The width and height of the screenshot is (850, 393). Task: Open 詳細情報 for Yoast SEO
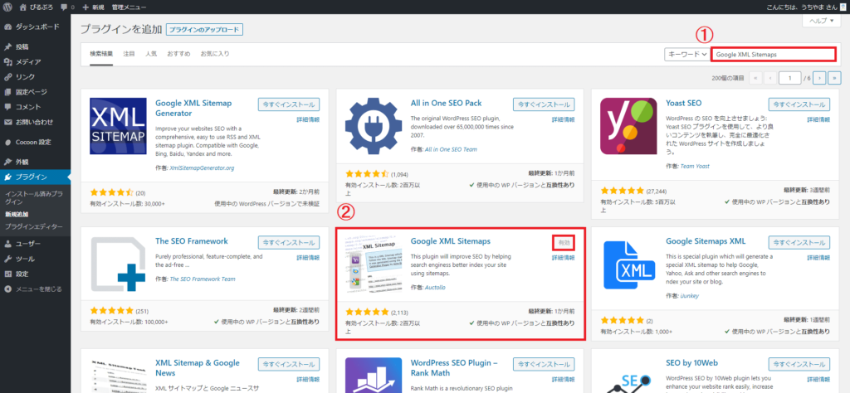pyautogui.click(x=818, y=119)
